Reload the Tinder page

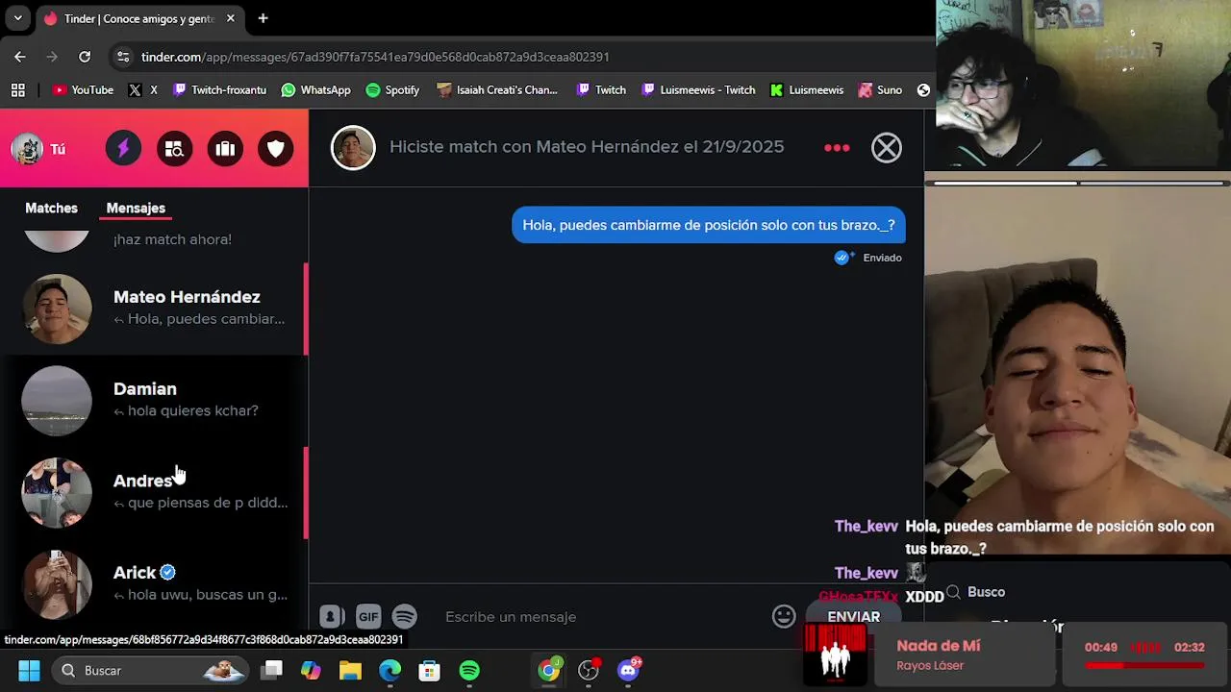85,57
